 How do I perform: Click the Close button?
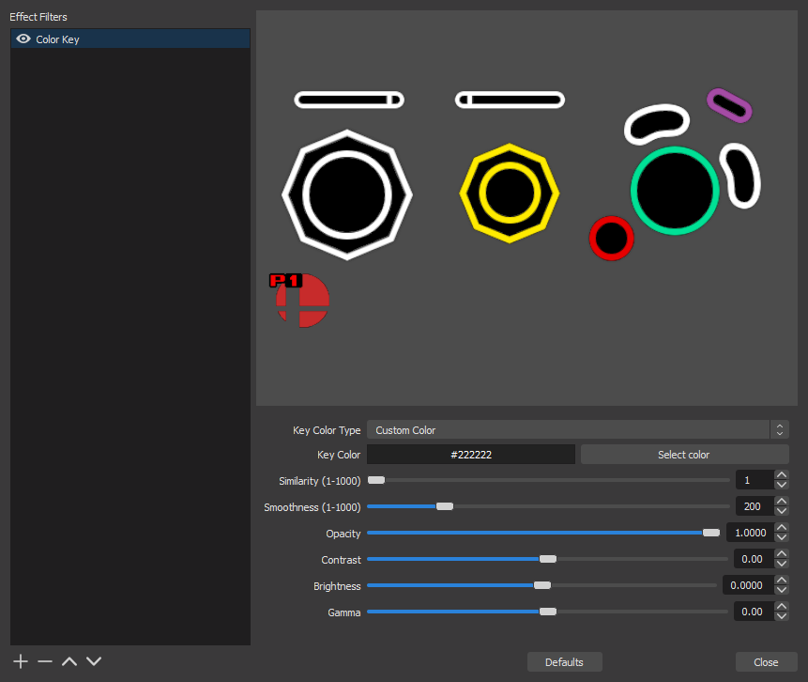coord(766,662)
